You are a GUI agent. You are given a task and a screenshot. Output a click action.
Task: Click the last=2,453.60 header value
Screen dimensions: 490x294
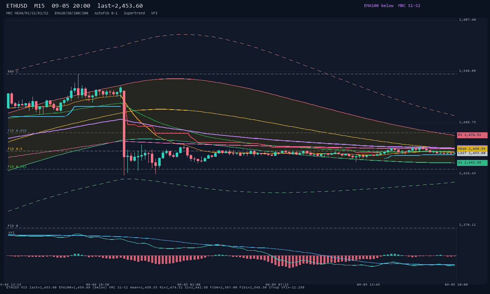click(120, 6)
